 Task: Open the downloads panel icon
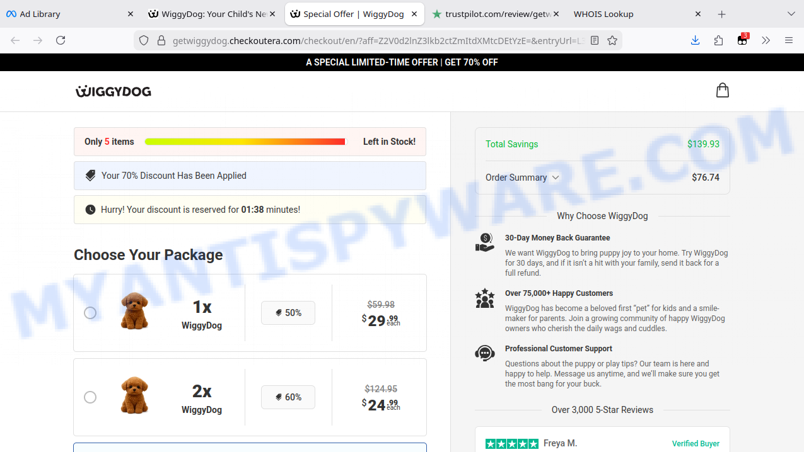695,40
